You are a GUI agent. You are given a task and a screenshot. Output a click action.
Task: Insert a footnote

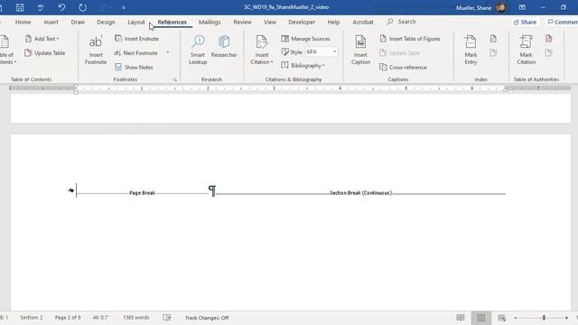point(96,51)
